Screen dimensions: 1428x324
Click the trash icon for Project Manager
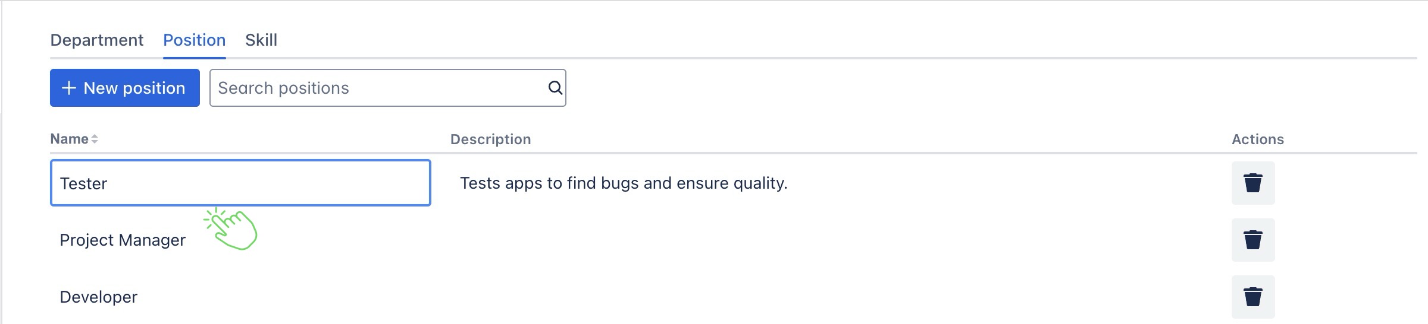coord(1252,240)
